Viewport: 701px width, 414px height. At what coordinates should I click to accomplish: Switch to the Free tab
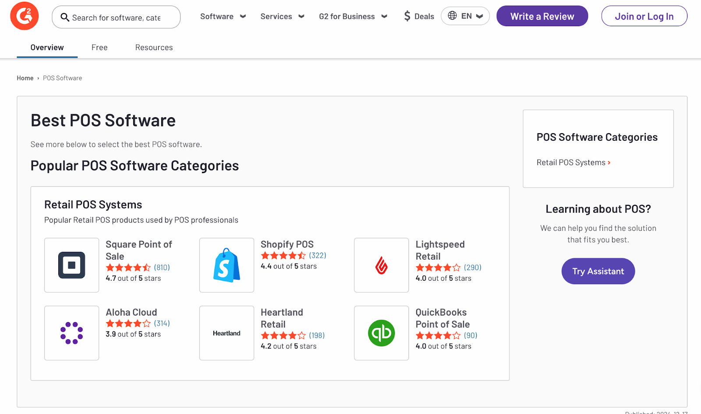pos(99,47)
